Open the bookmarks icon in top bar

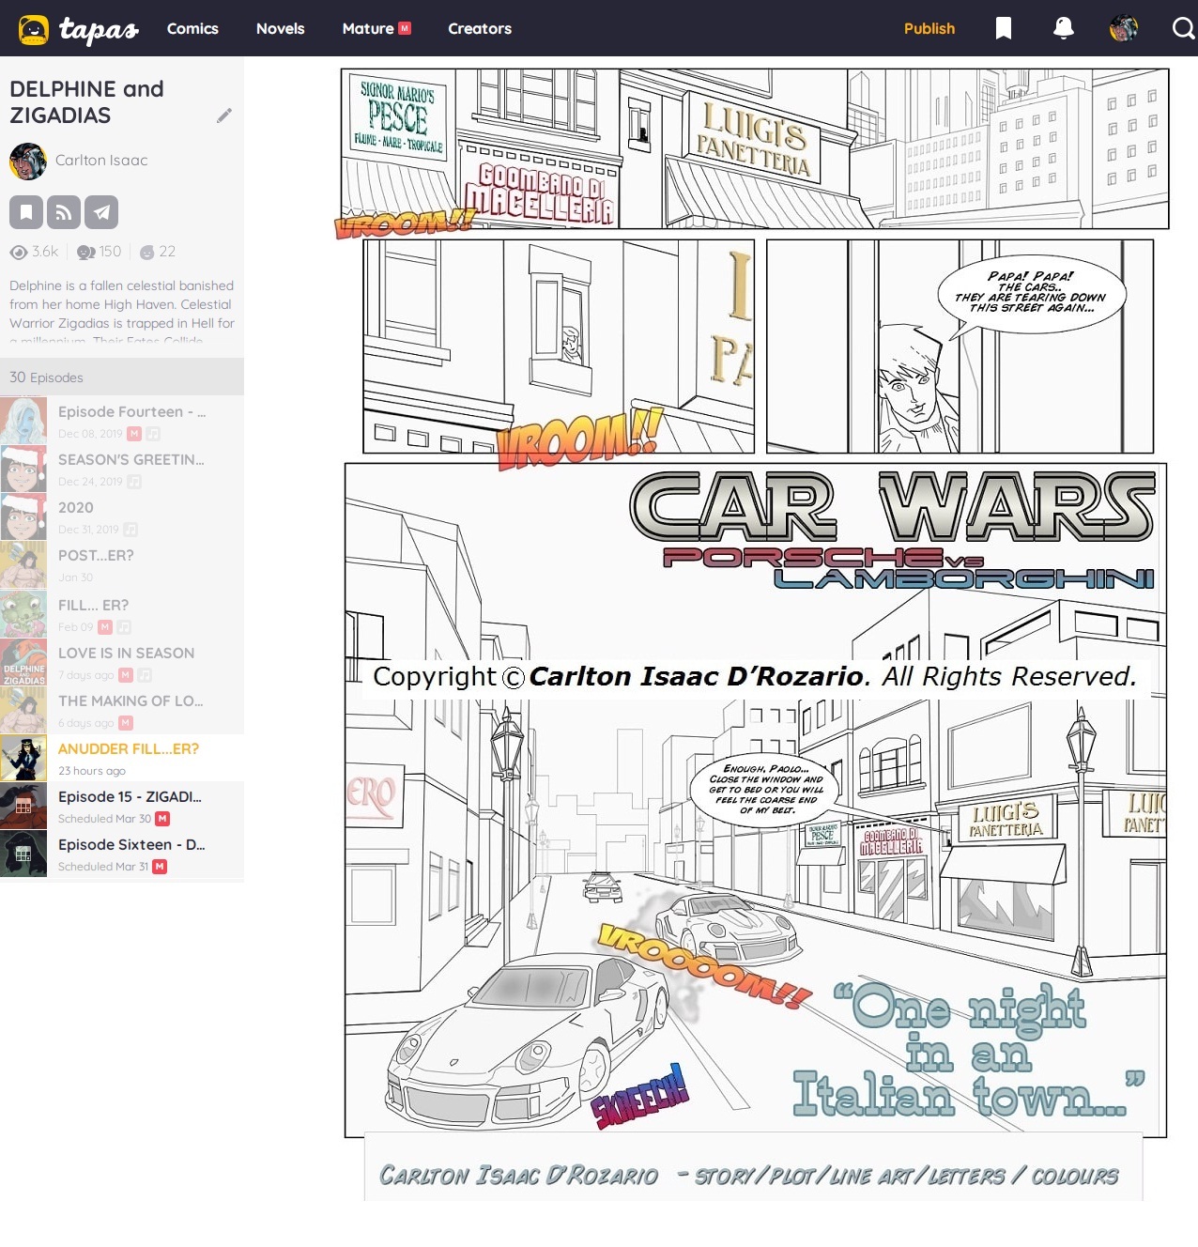click(x=1003, y=28)
